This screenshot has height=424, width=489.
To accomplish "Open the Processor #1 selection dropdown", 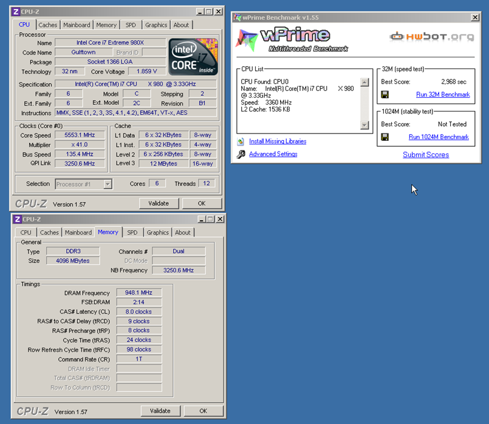I will pos(108,184).
